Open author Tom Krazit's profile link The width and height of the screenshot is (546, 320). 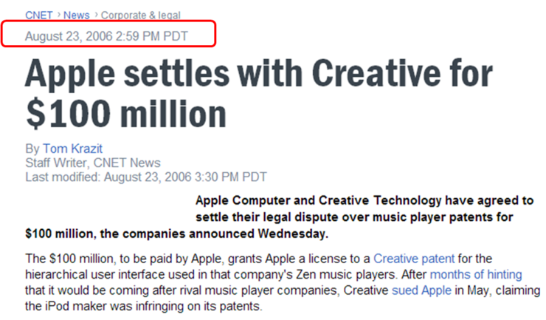[72, 148]
